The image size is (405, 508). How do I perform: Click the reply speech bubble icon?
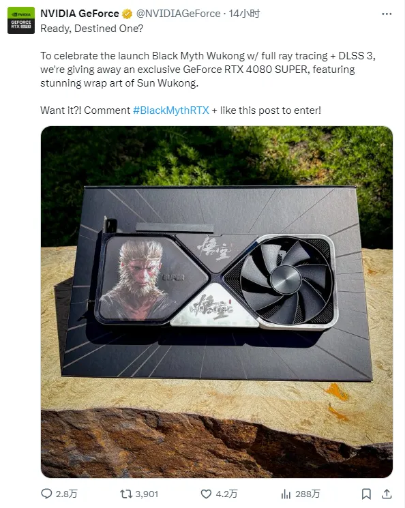pyautogui.click(x=46, y=494)
